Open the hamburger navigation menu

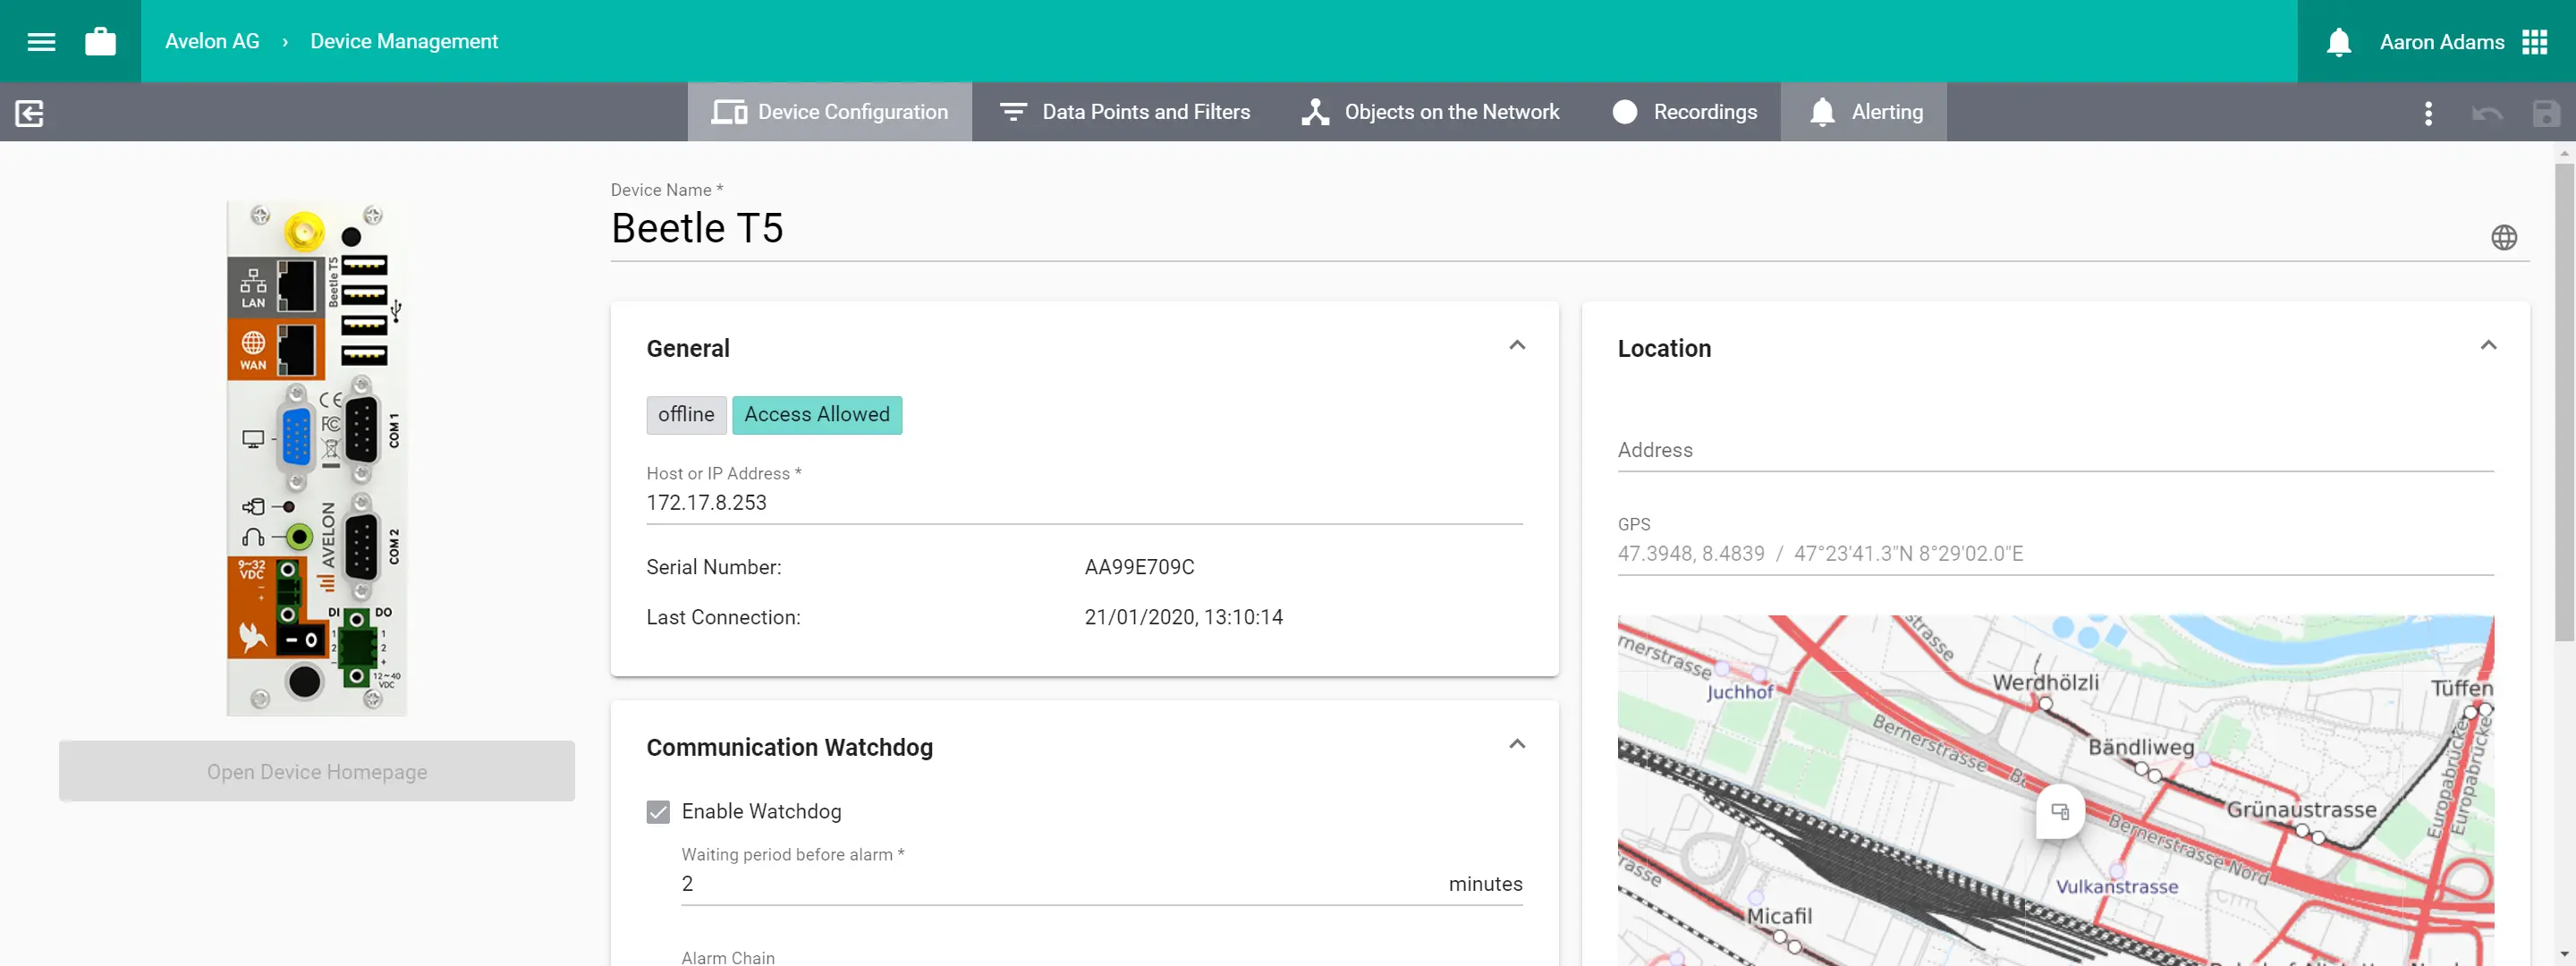tap(41, 41)
